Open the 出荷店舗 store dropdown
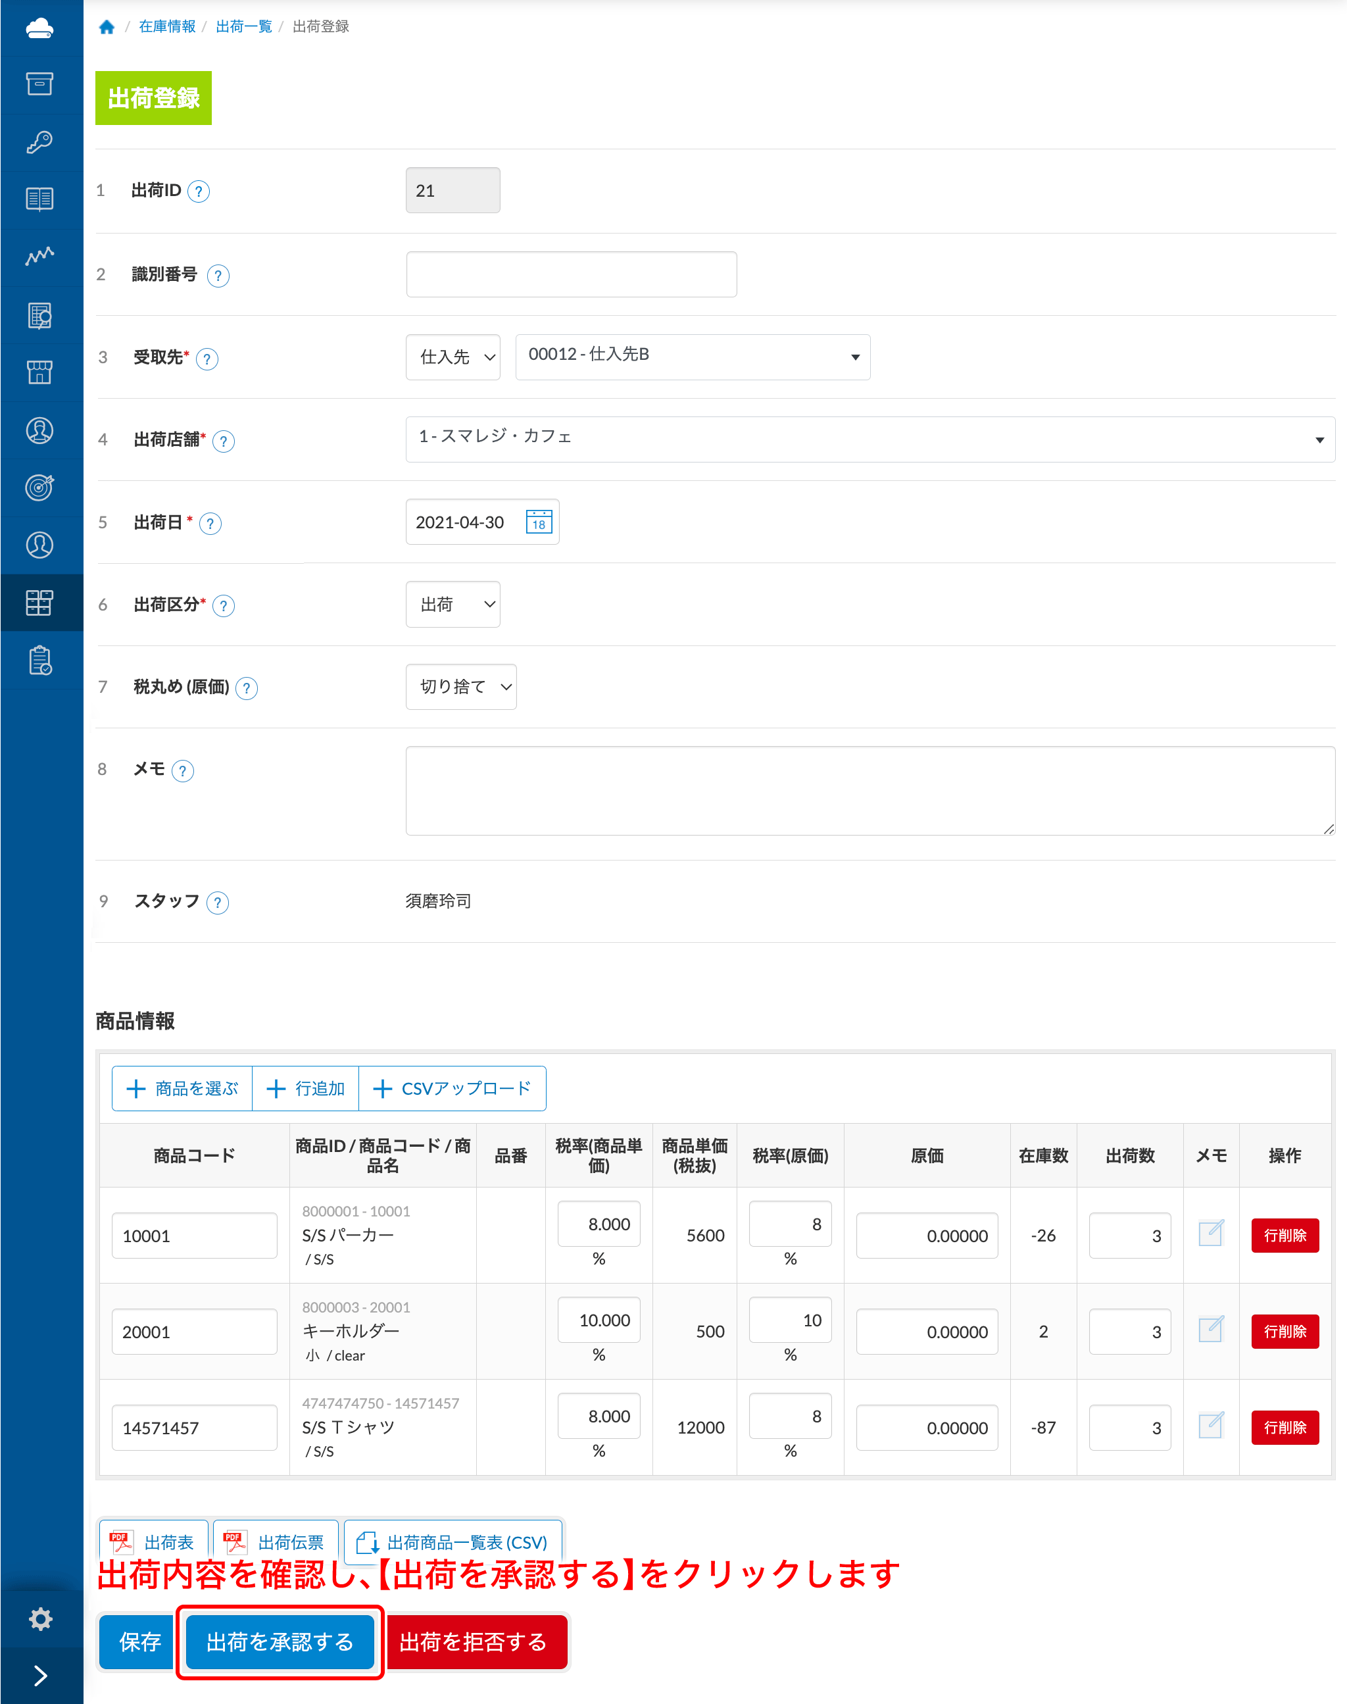Image resolution: width=1347 pixels, height=1704 pixels. 869,439
